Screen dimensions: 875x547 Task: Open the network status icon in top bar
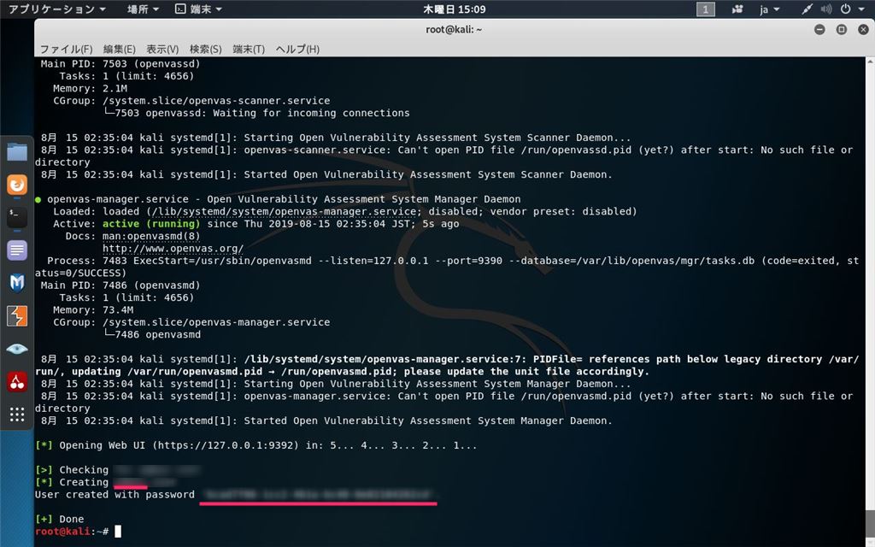click(x=807, y=9)
